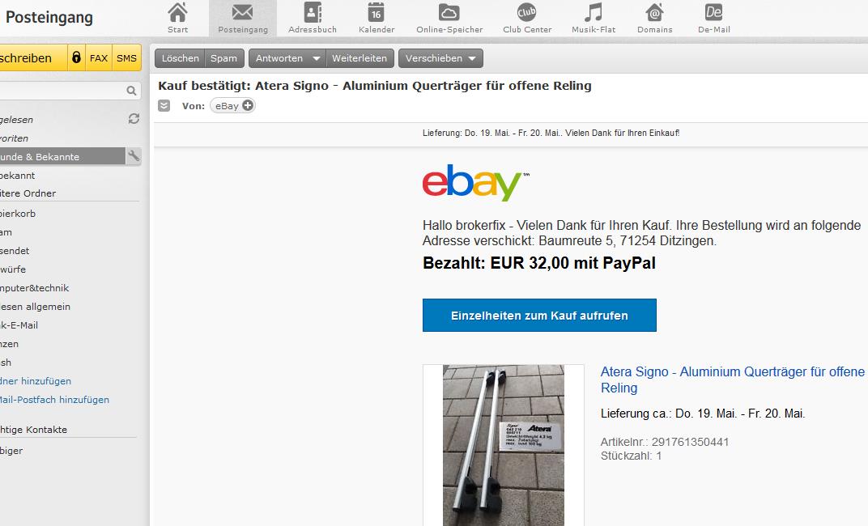Viewport: 868px width, 526px height.
Task: Expand the email header details arrow
Action: pos(164,106)
